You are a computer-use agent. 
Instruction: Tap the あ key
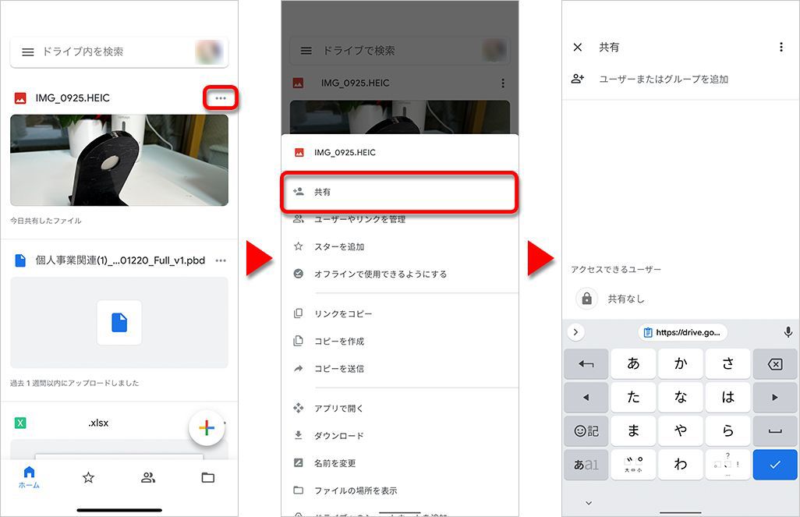point(633,364)
